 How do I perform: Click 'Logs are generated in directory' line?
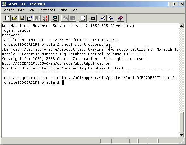pos(89,78)
